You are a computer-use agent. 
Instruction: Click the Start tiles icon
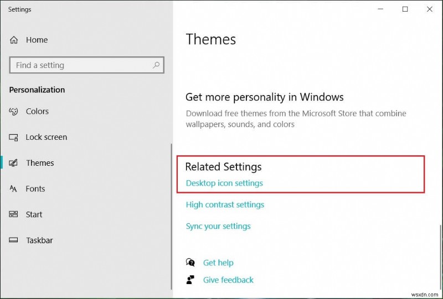pos(13,214)
